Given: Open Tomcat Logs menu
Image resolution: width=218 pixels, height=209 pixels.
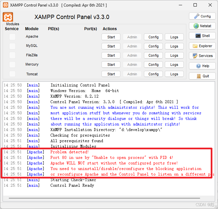Looking at the screenshot, I should click(174, 74).
